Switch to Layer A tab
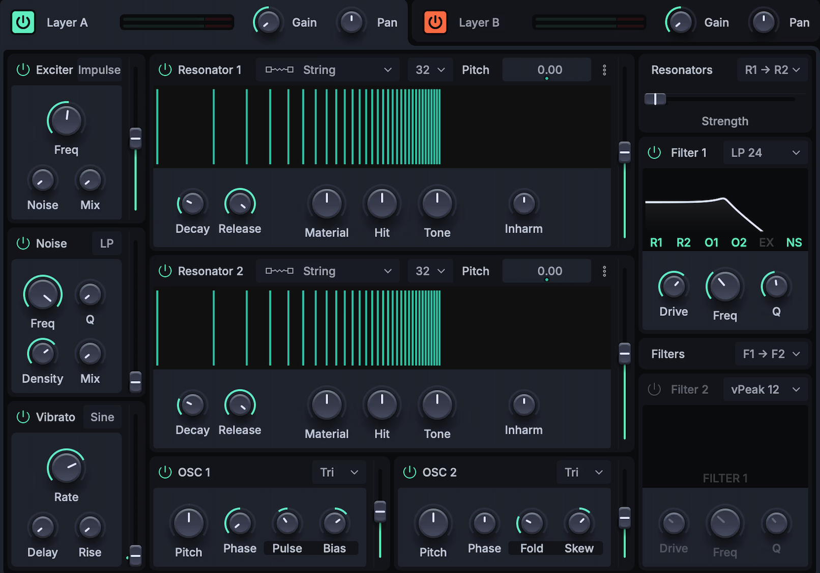Image resolution: width=820 pixels, height=573 pixels. pyautogui.click(x=67, y=22)
